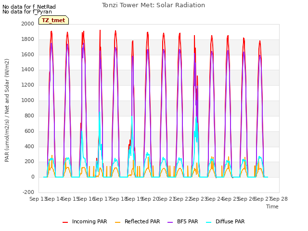
Task: Click the 1800 y-axis tick label
Action: pos(28,39)
